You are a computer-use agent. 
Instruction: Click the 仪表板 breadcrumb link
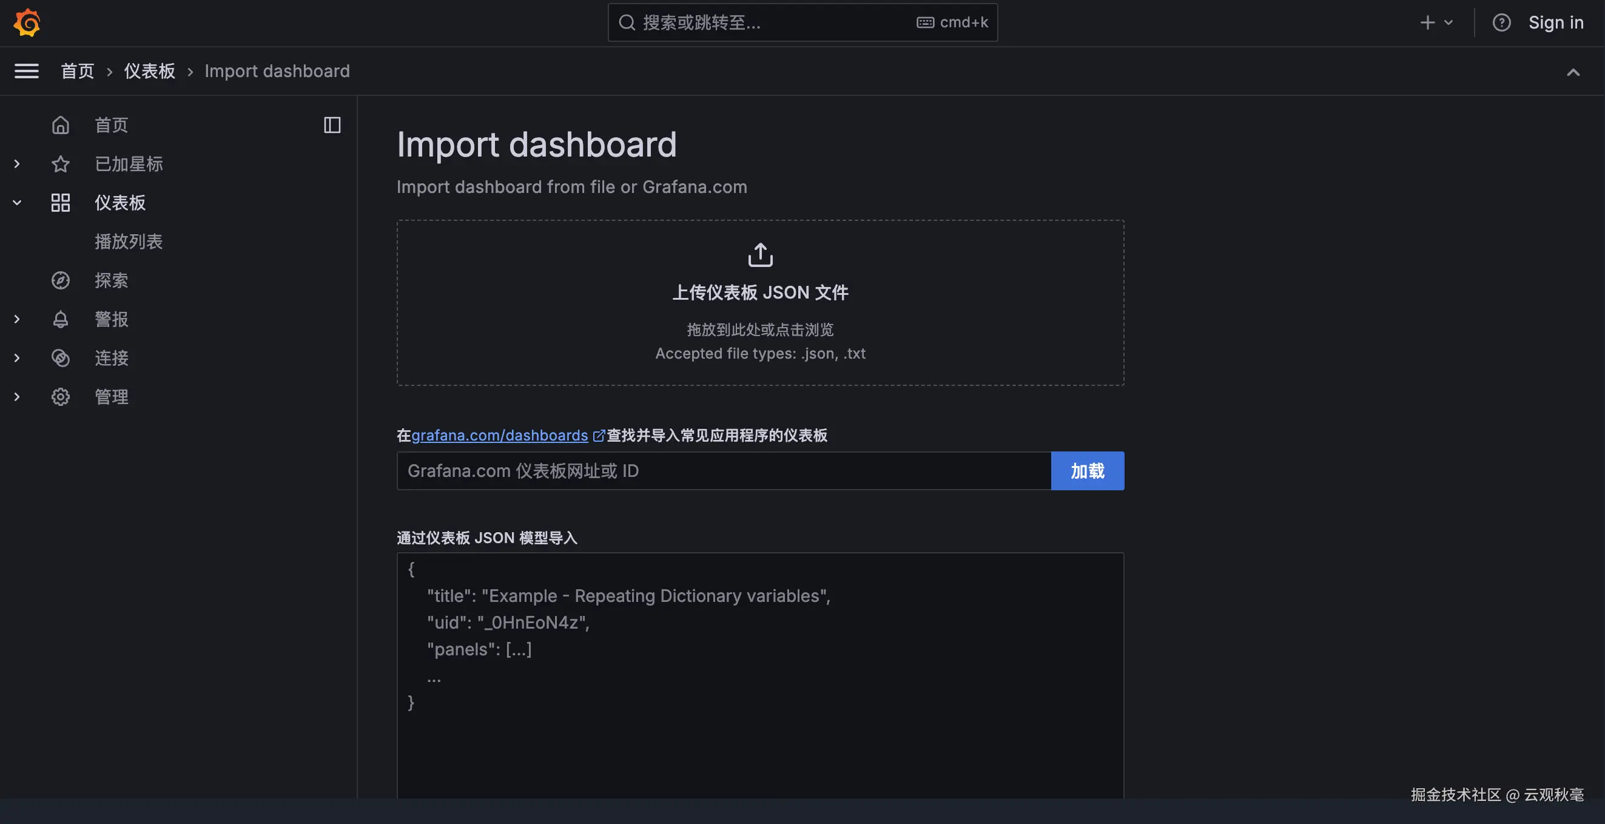[x=150, y=71]
